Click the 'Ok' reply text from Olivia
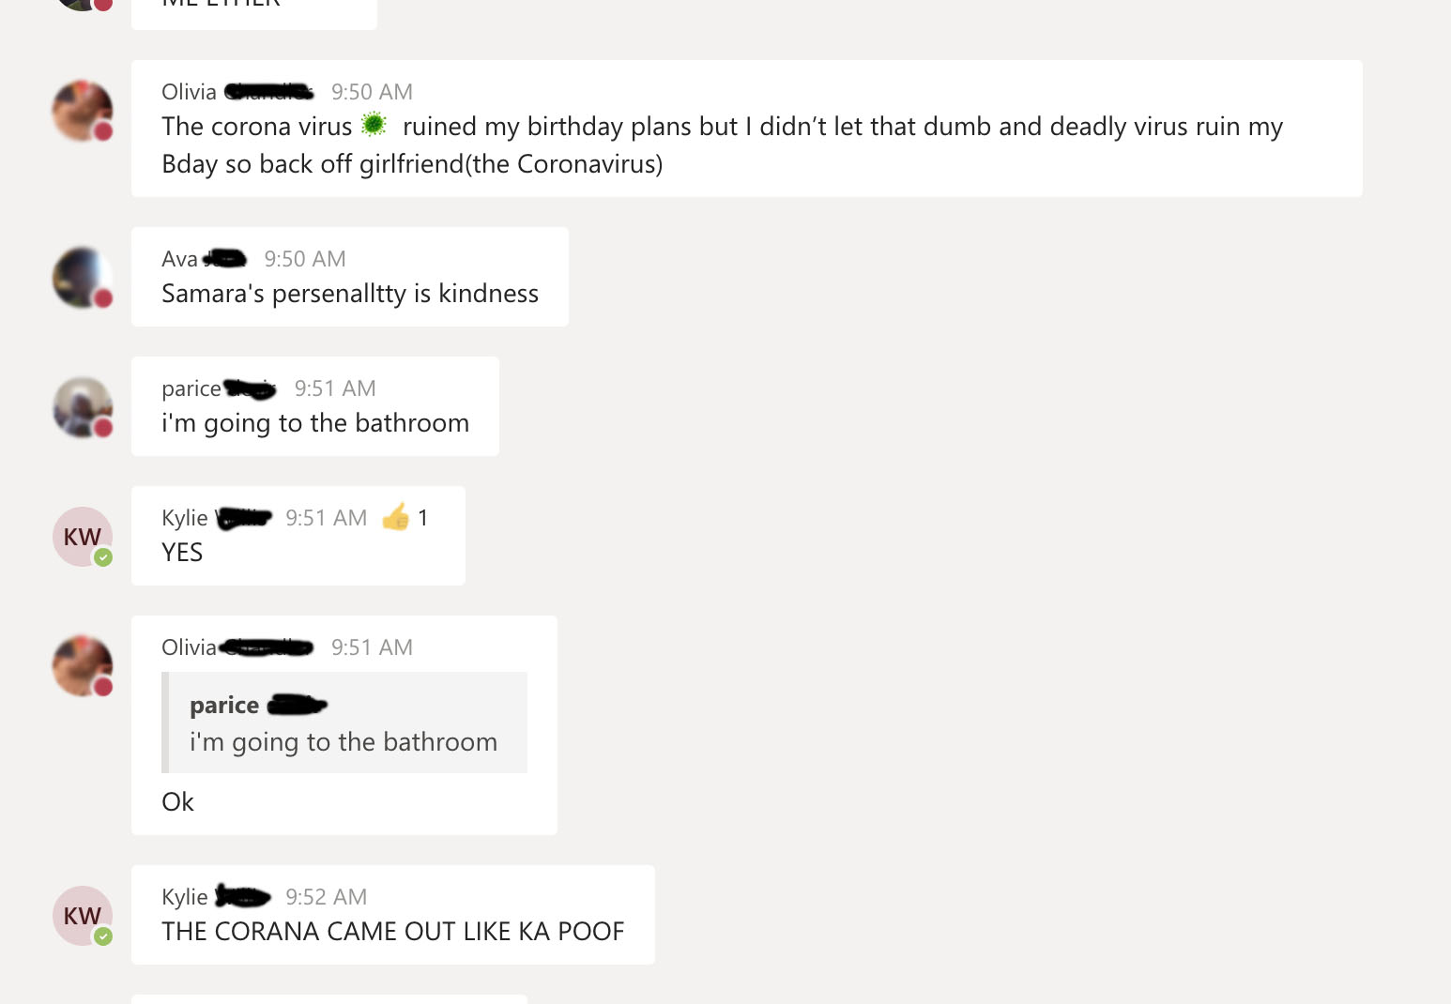1451x1004 pixels. click(177, 802)
